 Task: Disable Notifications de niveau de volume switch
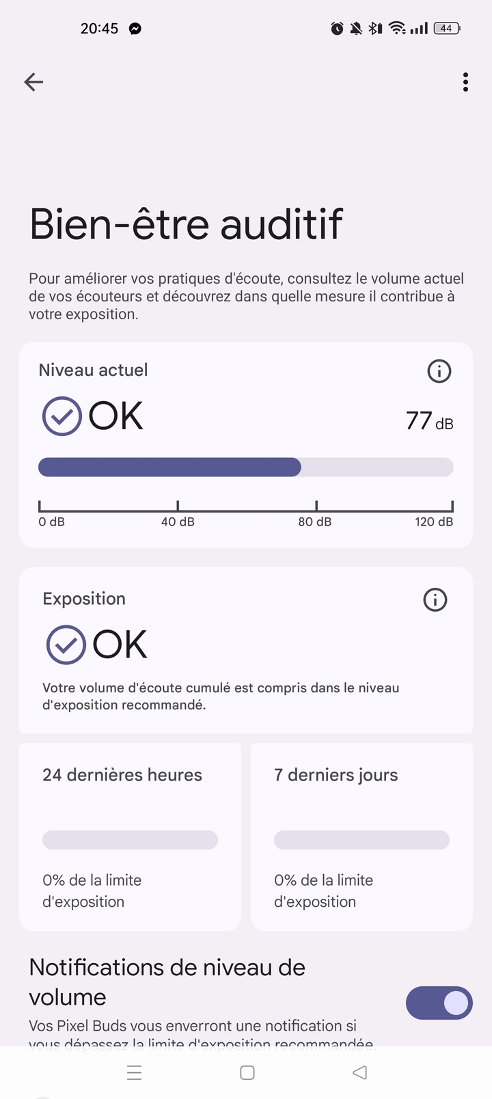[439, 1003]
